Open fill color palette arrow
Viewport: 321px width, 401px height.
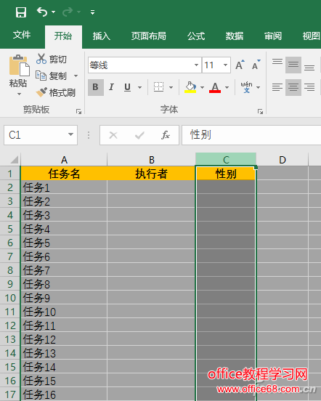(x=202, y=87)
